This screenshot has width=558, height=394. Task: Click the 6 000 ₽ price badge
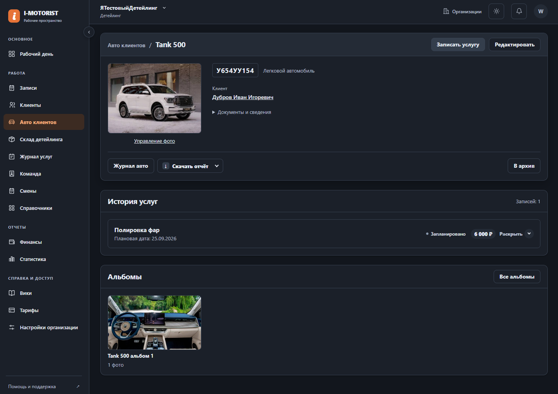click(x=483, y=234)
